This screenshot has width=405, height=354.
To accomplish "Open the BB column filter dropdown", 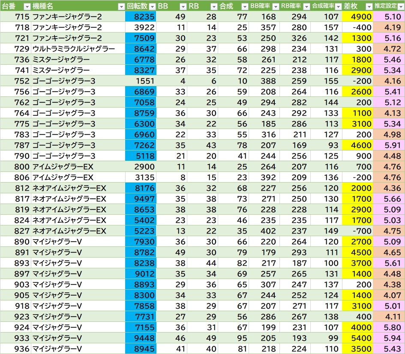I will point(183,6).
